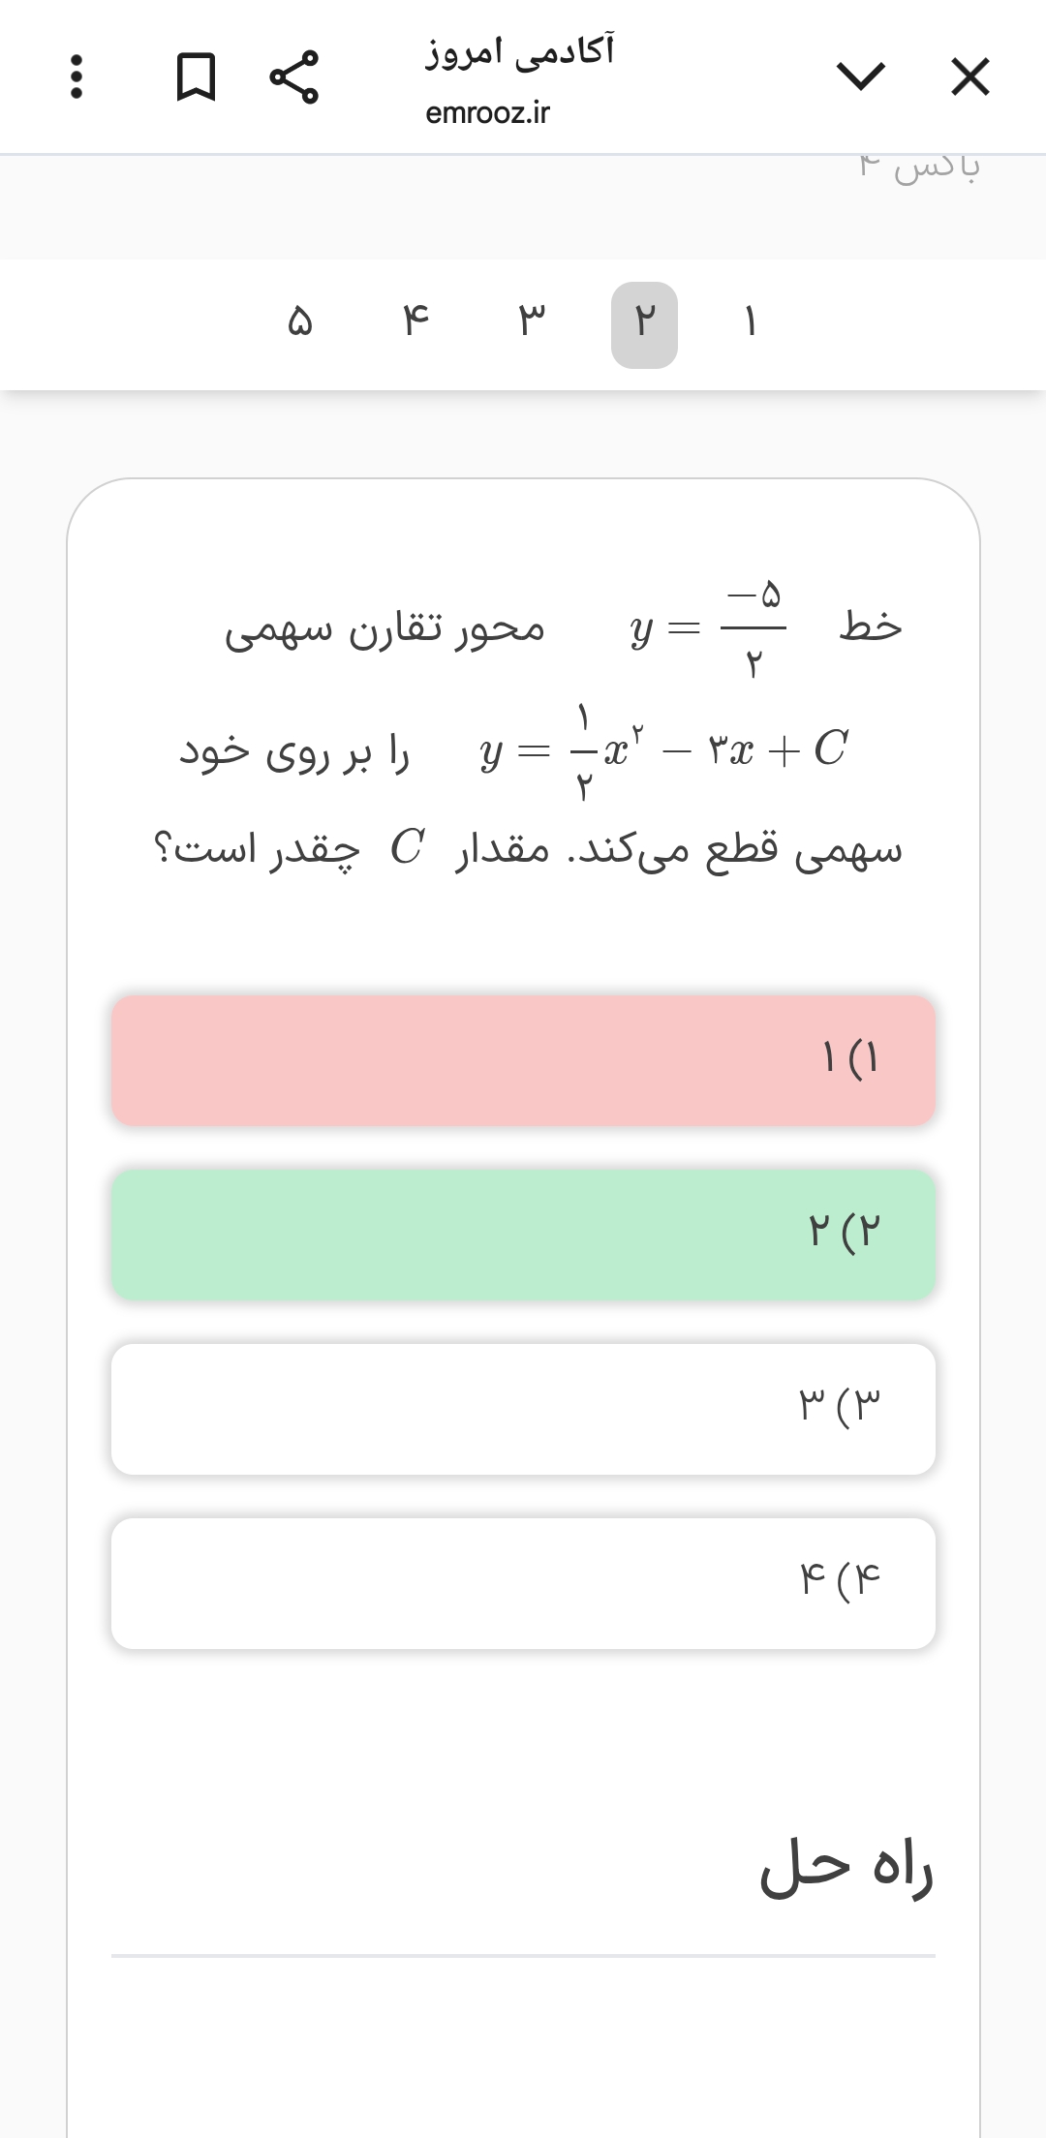This screenshot has height=2138, width=1046.
Task: Tap the question text about C
Action: (528, 850)
